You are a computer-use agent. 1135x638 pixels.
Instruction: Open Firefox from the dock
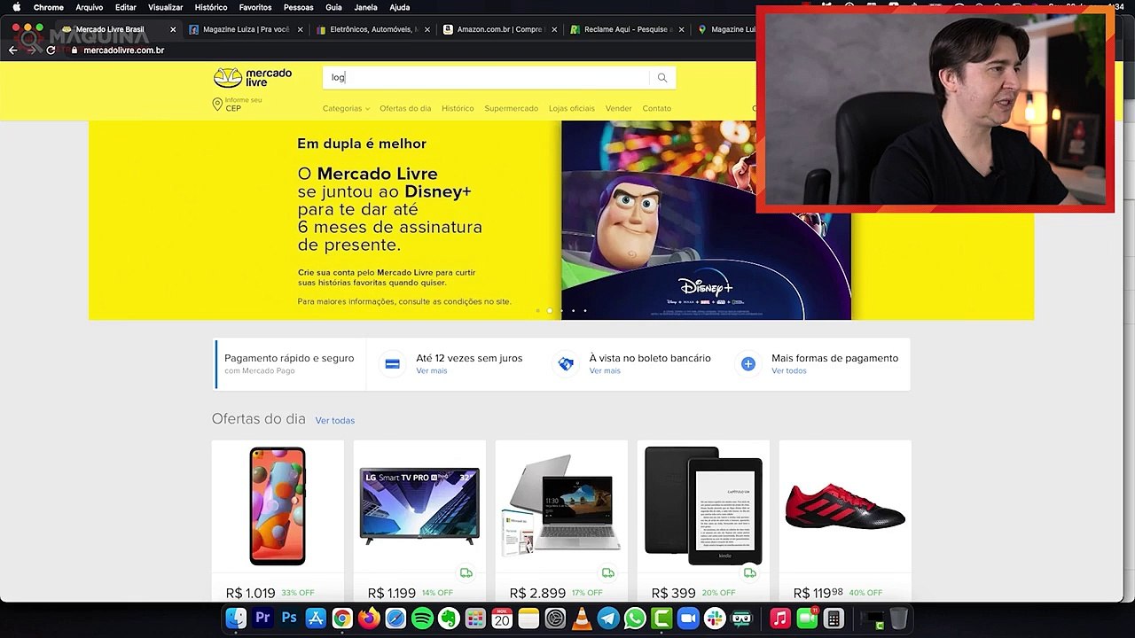click(x=369, y=619)
